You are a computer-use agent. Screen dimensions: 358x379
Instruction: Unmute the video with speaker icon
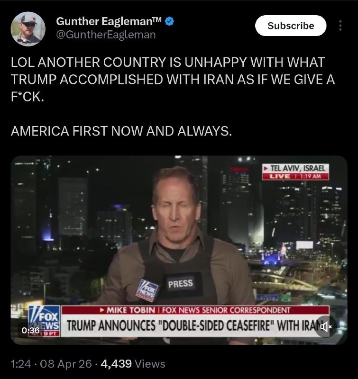pyautogui.click(x=326, y=327)
